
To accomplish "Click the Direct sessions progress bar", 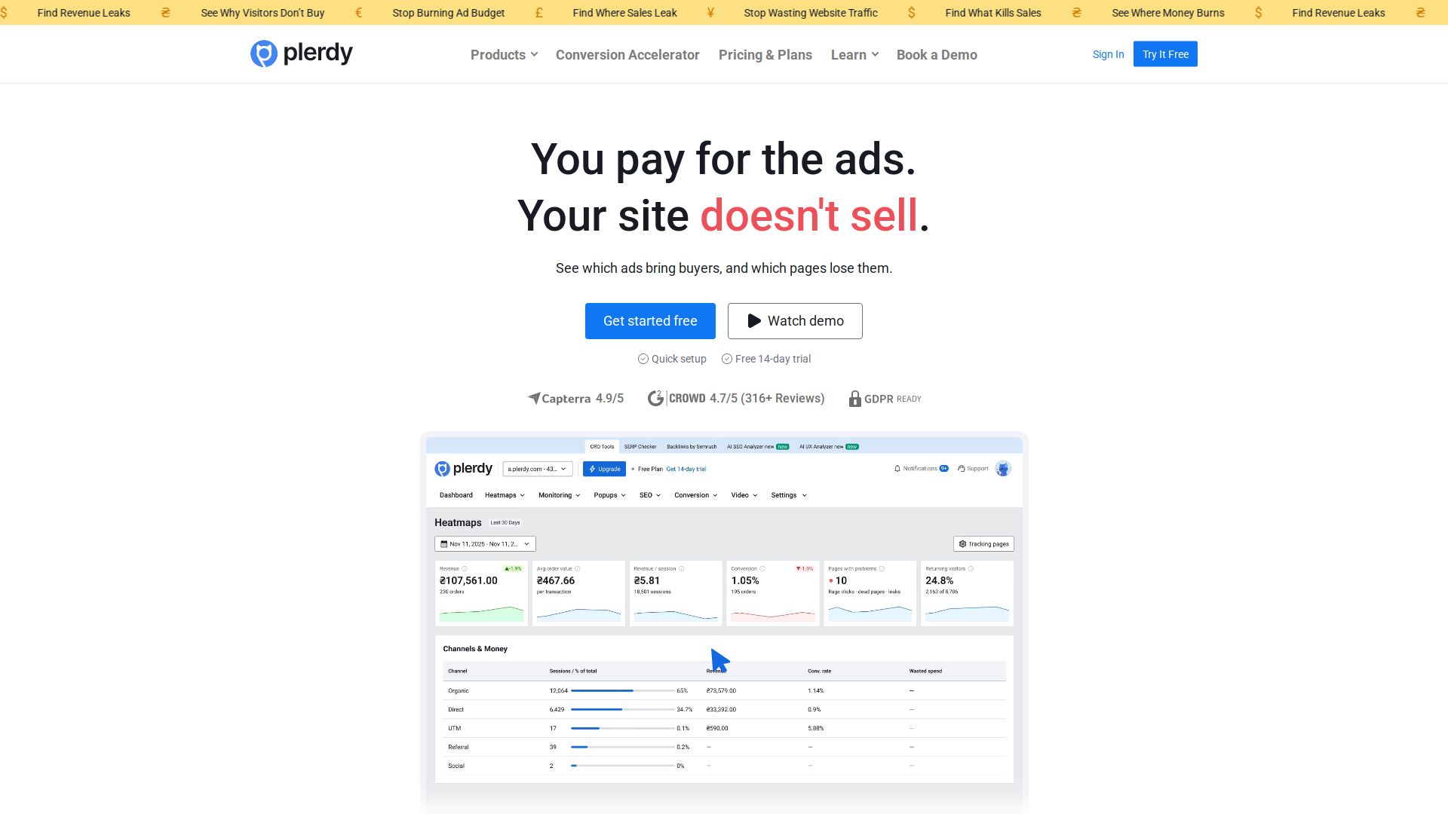I will tap(622, 709).
